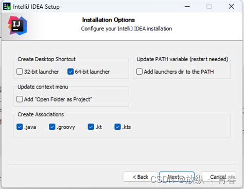The height and width of the screenshot is (189, 244).
Task: Continue the installation with Next
Action: 177,177
